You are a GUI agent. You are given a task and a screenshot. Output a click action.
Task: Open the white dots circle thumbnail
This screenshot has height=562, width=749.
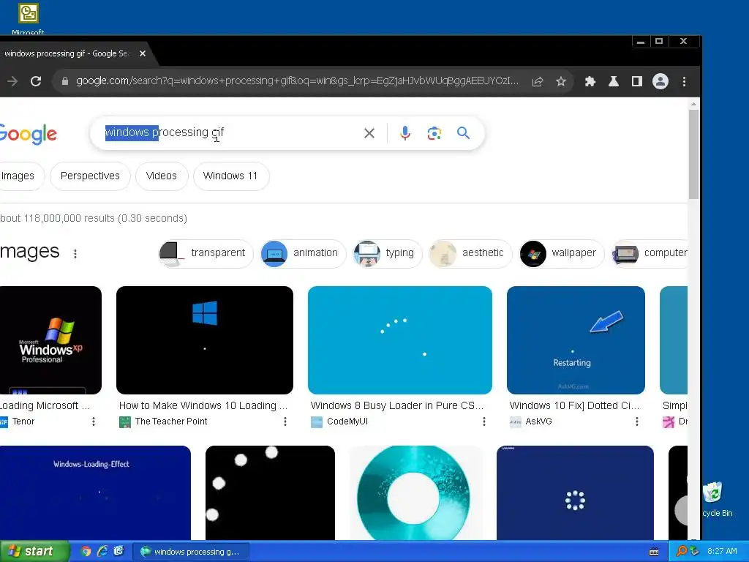click(x=270, y=492)
